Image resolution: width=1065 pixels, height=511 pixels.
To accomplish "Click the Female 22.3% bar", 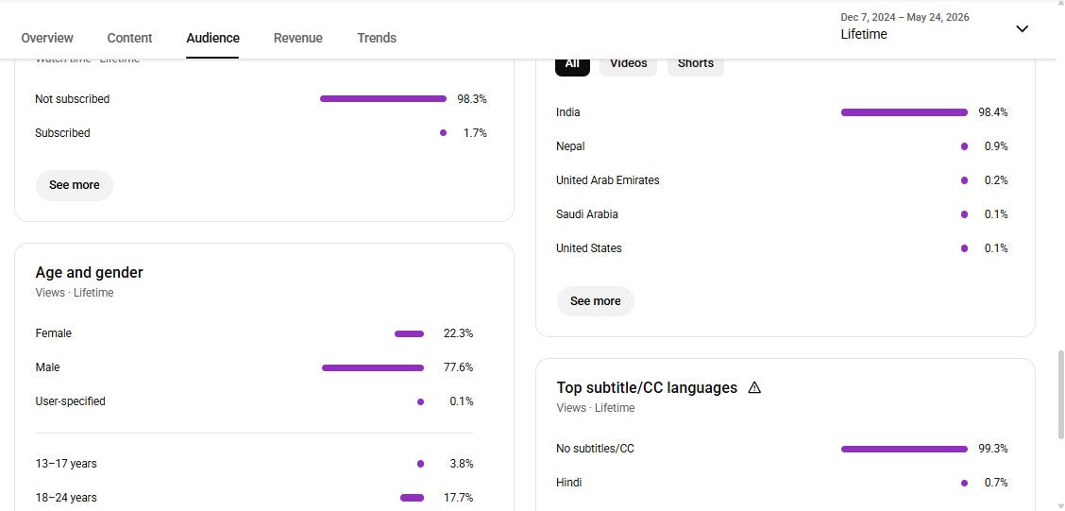I will (409, 333).
